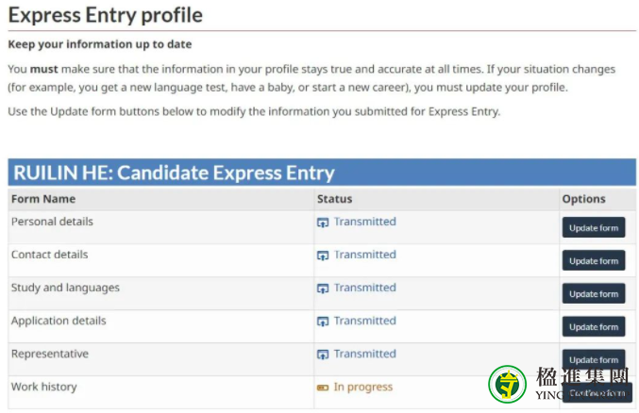The image size is (639, 413).
Task: Click the Transmitted icon in Study and languages row
Action: (x=323, y=289)
